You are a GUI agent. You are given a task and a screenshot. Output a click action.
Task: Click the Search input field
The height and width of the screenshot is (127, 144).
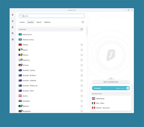pyautogui.click(x=52, y=16)
